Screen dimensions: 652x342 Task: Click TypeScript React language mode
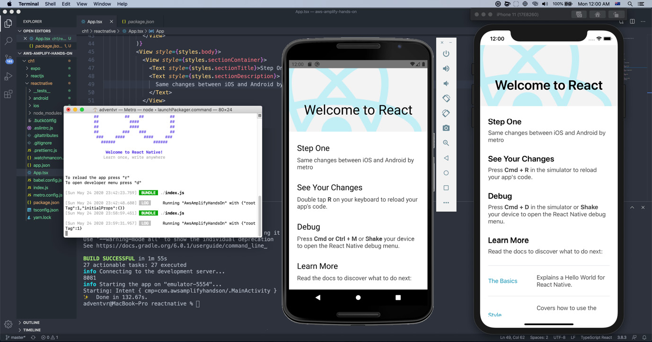click(x=596, y=337)
